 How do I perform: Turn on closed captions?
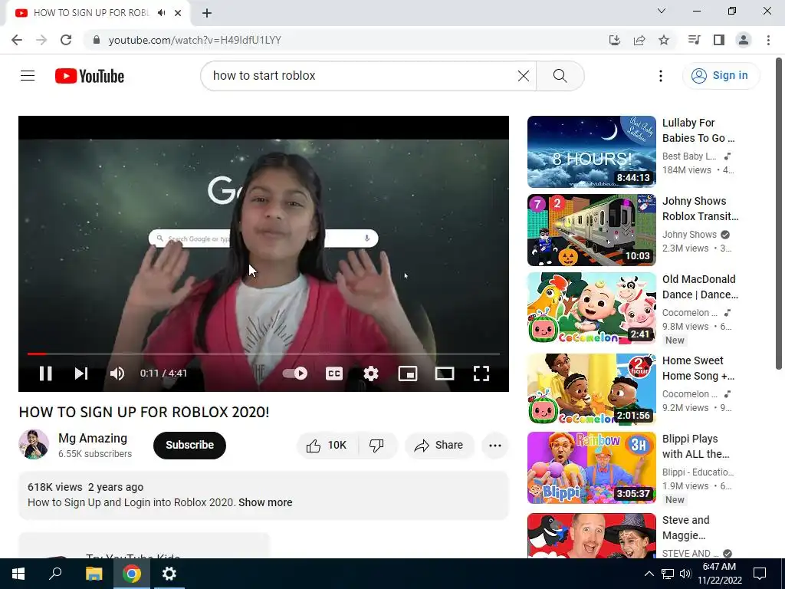coord(334,373)
